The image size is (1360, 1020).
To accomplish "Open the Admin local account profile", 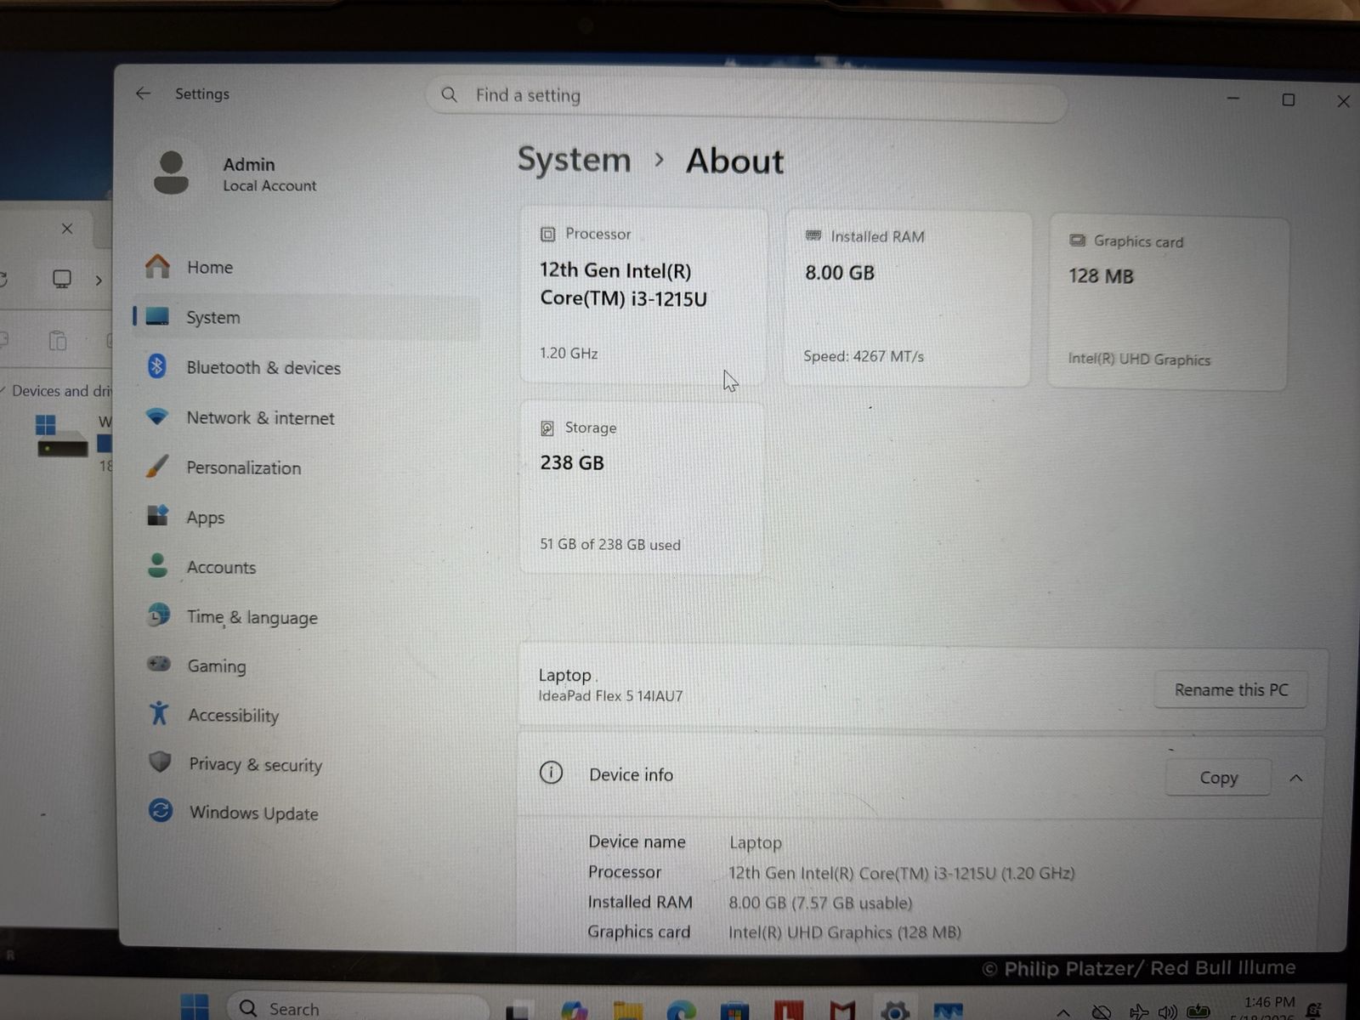I will click(x=235, y=173).
